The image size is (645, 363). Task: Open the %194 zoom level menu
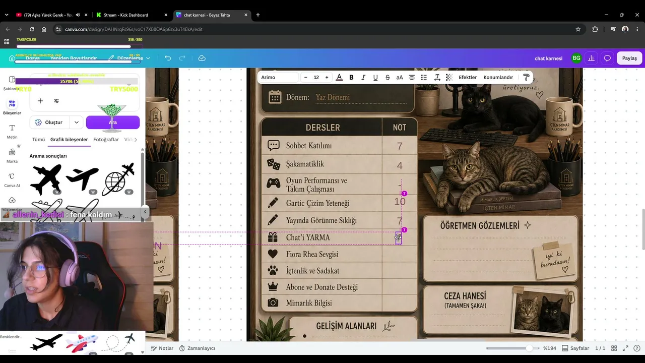549,348
